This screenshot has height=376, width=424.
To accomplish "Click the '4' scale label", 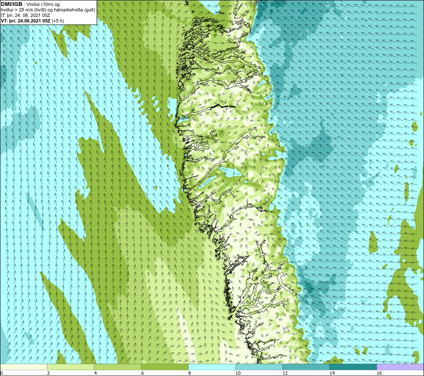I will [95, 373].
